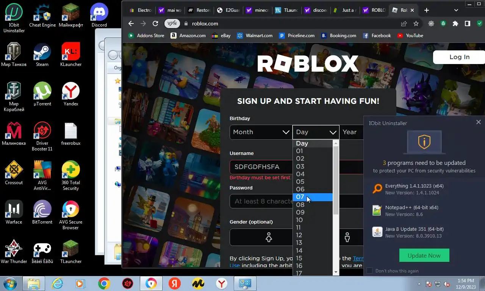Viewport: 485px width, 291px height.
Task: Close the IObit Uninstaller notification
Action: [478, 122]
